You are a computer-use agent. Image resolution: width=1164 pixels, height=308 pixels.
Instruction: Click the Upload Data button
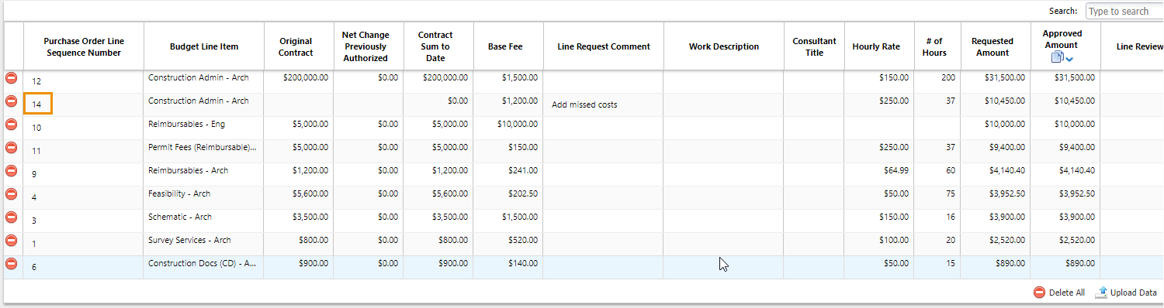[x=1126, y=293]
